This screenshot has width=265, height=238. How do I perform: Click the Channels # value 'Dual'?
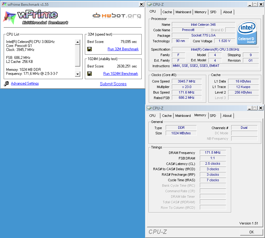(244, 128)
